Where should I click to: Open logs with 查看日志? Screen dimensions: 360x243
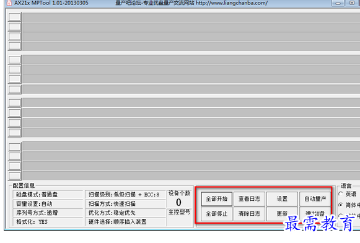[x=249, y=198]
